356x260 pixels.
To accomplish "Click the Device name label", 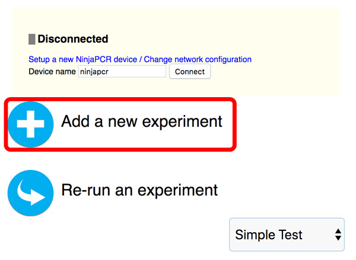I will [52, 72].
